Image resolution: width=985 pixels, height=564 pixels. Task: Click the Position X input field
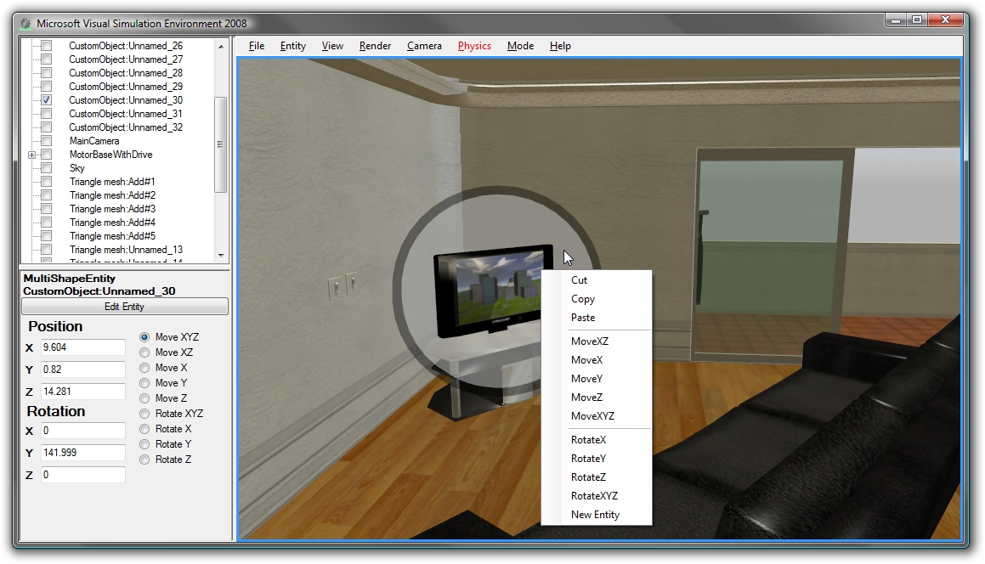(82, 347)
